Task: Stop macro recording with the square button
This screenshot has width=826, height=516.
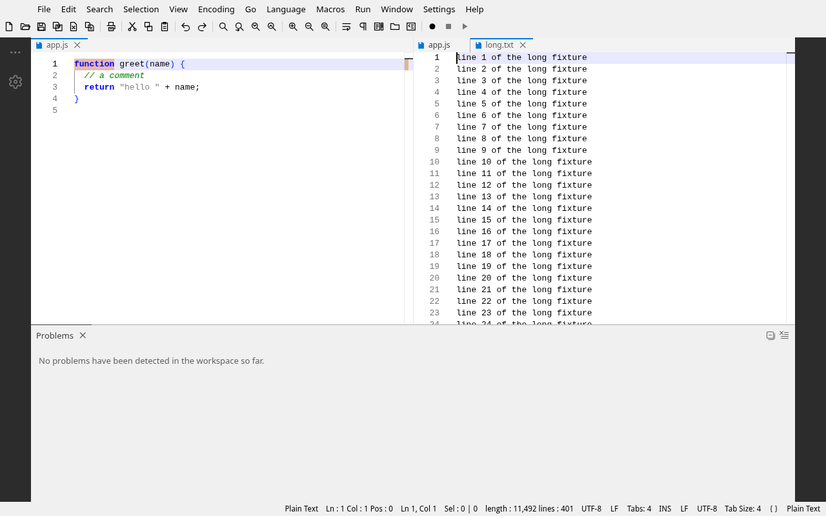Action: 448,26
